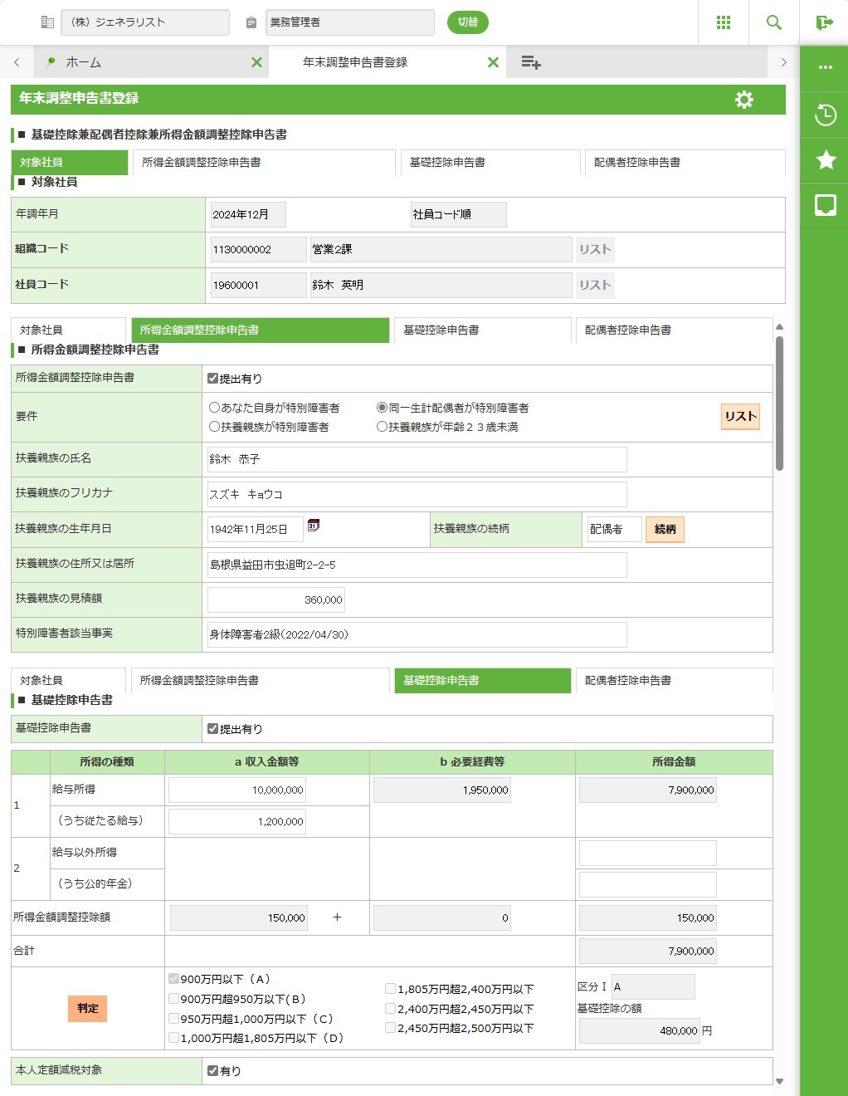Select あなた自身が特別障害者 radio option
This screenshot has height=1096, width=848.
pyautogui.click(x=215, y=408)
